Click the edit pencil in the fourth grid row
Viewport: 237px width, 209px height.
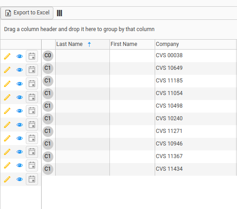click(x=7, y=97)
